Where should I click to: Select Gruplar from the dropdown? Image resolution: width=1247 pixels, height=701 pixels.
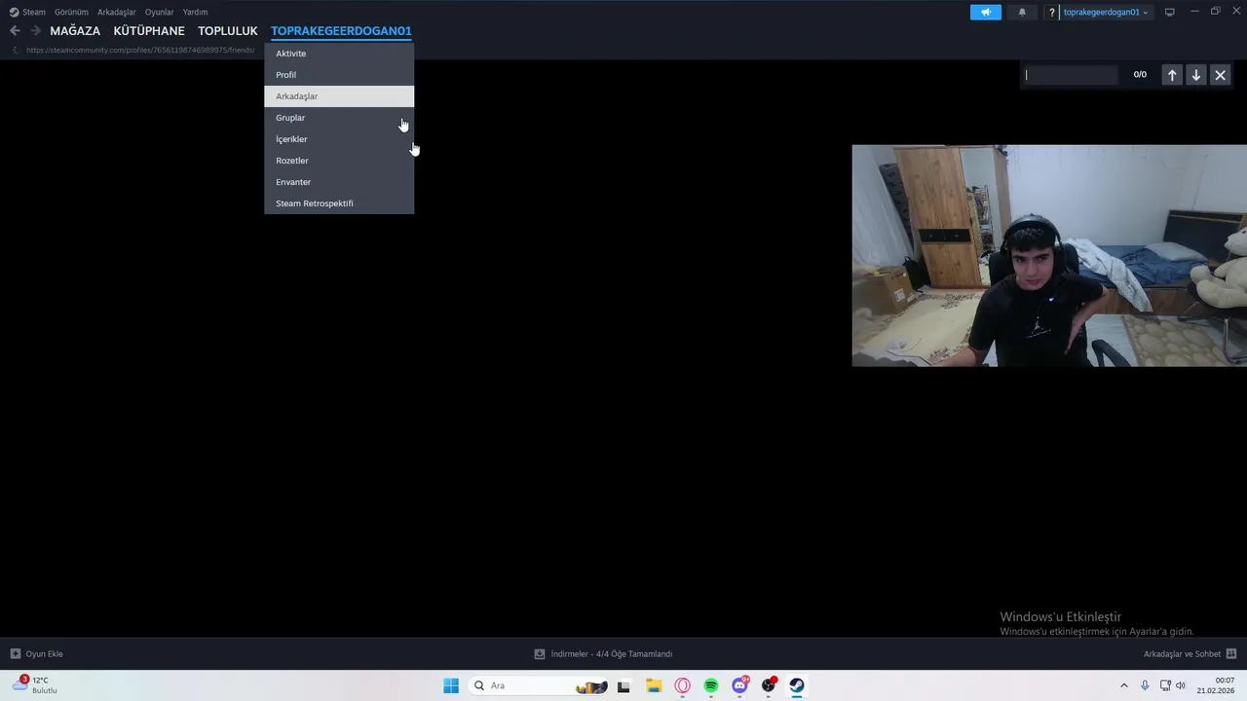coord(339,118)
